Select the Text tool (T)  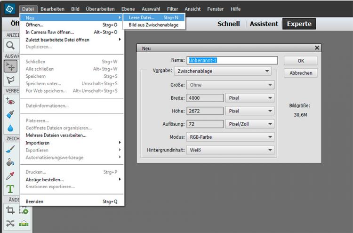10,189
